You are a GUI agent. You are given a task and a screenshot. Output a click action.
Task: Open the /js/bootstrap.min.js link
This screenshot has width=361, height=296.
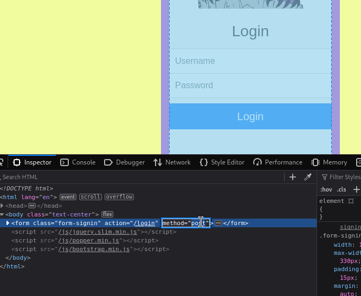[x=94, y=249]
